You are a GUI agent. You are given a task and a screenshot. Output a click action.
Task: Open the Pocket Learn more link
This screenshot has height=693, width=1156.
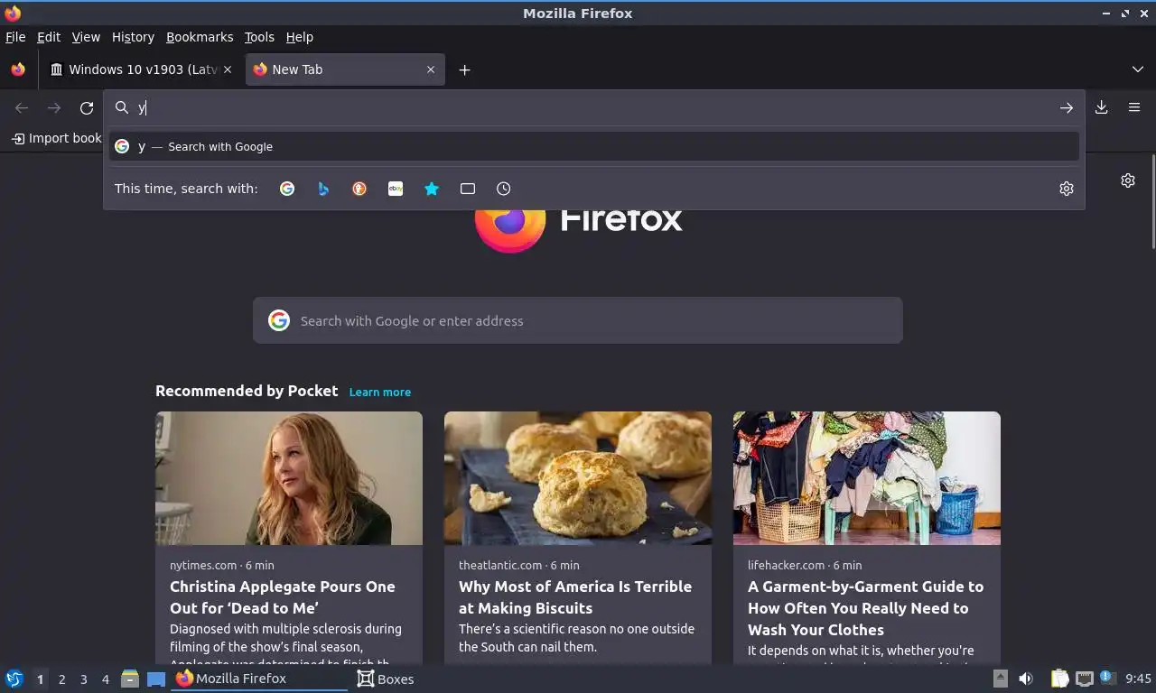pyautogui.click(x=380, y=392)
